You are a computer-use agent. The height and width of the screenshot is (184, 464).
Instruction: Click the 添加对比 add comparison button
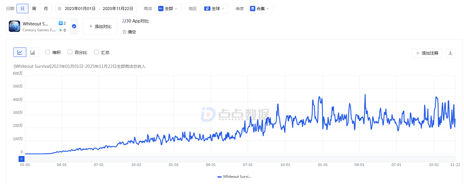[100, 26]
